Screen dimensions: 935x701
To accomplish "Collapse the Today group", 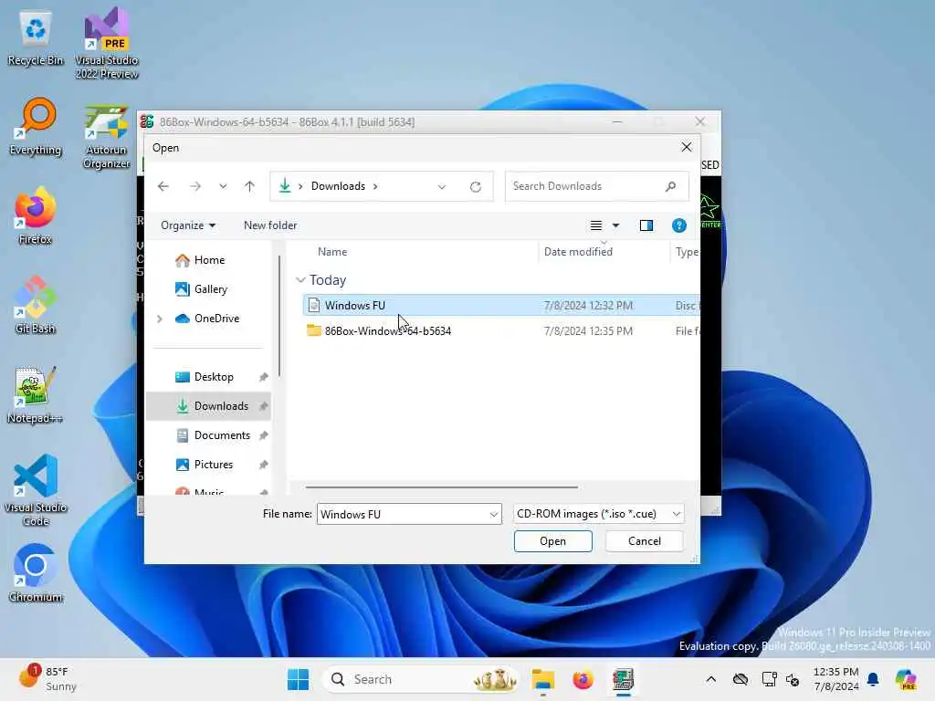I will point(301,280).
